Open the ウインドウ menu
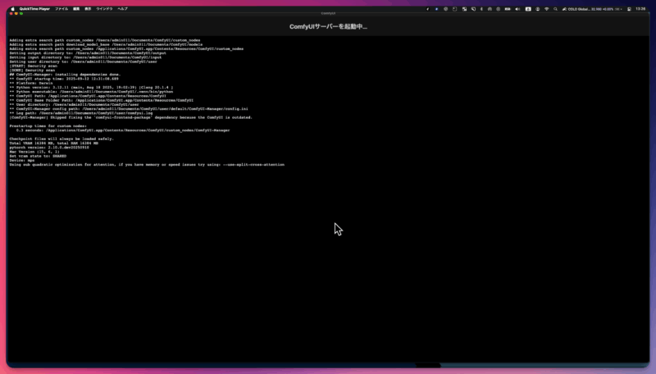 (104, 9)
